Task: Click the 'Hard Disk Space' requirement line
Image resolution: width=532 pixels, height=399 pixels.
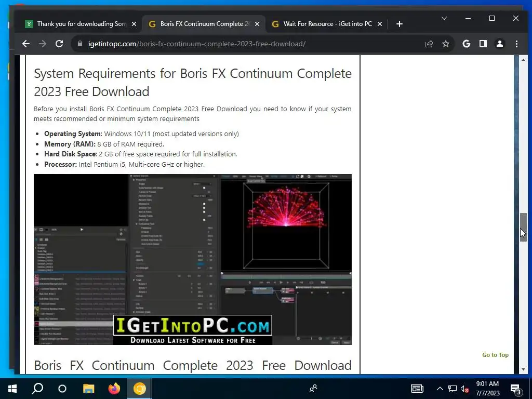Action: pos(140,154)
